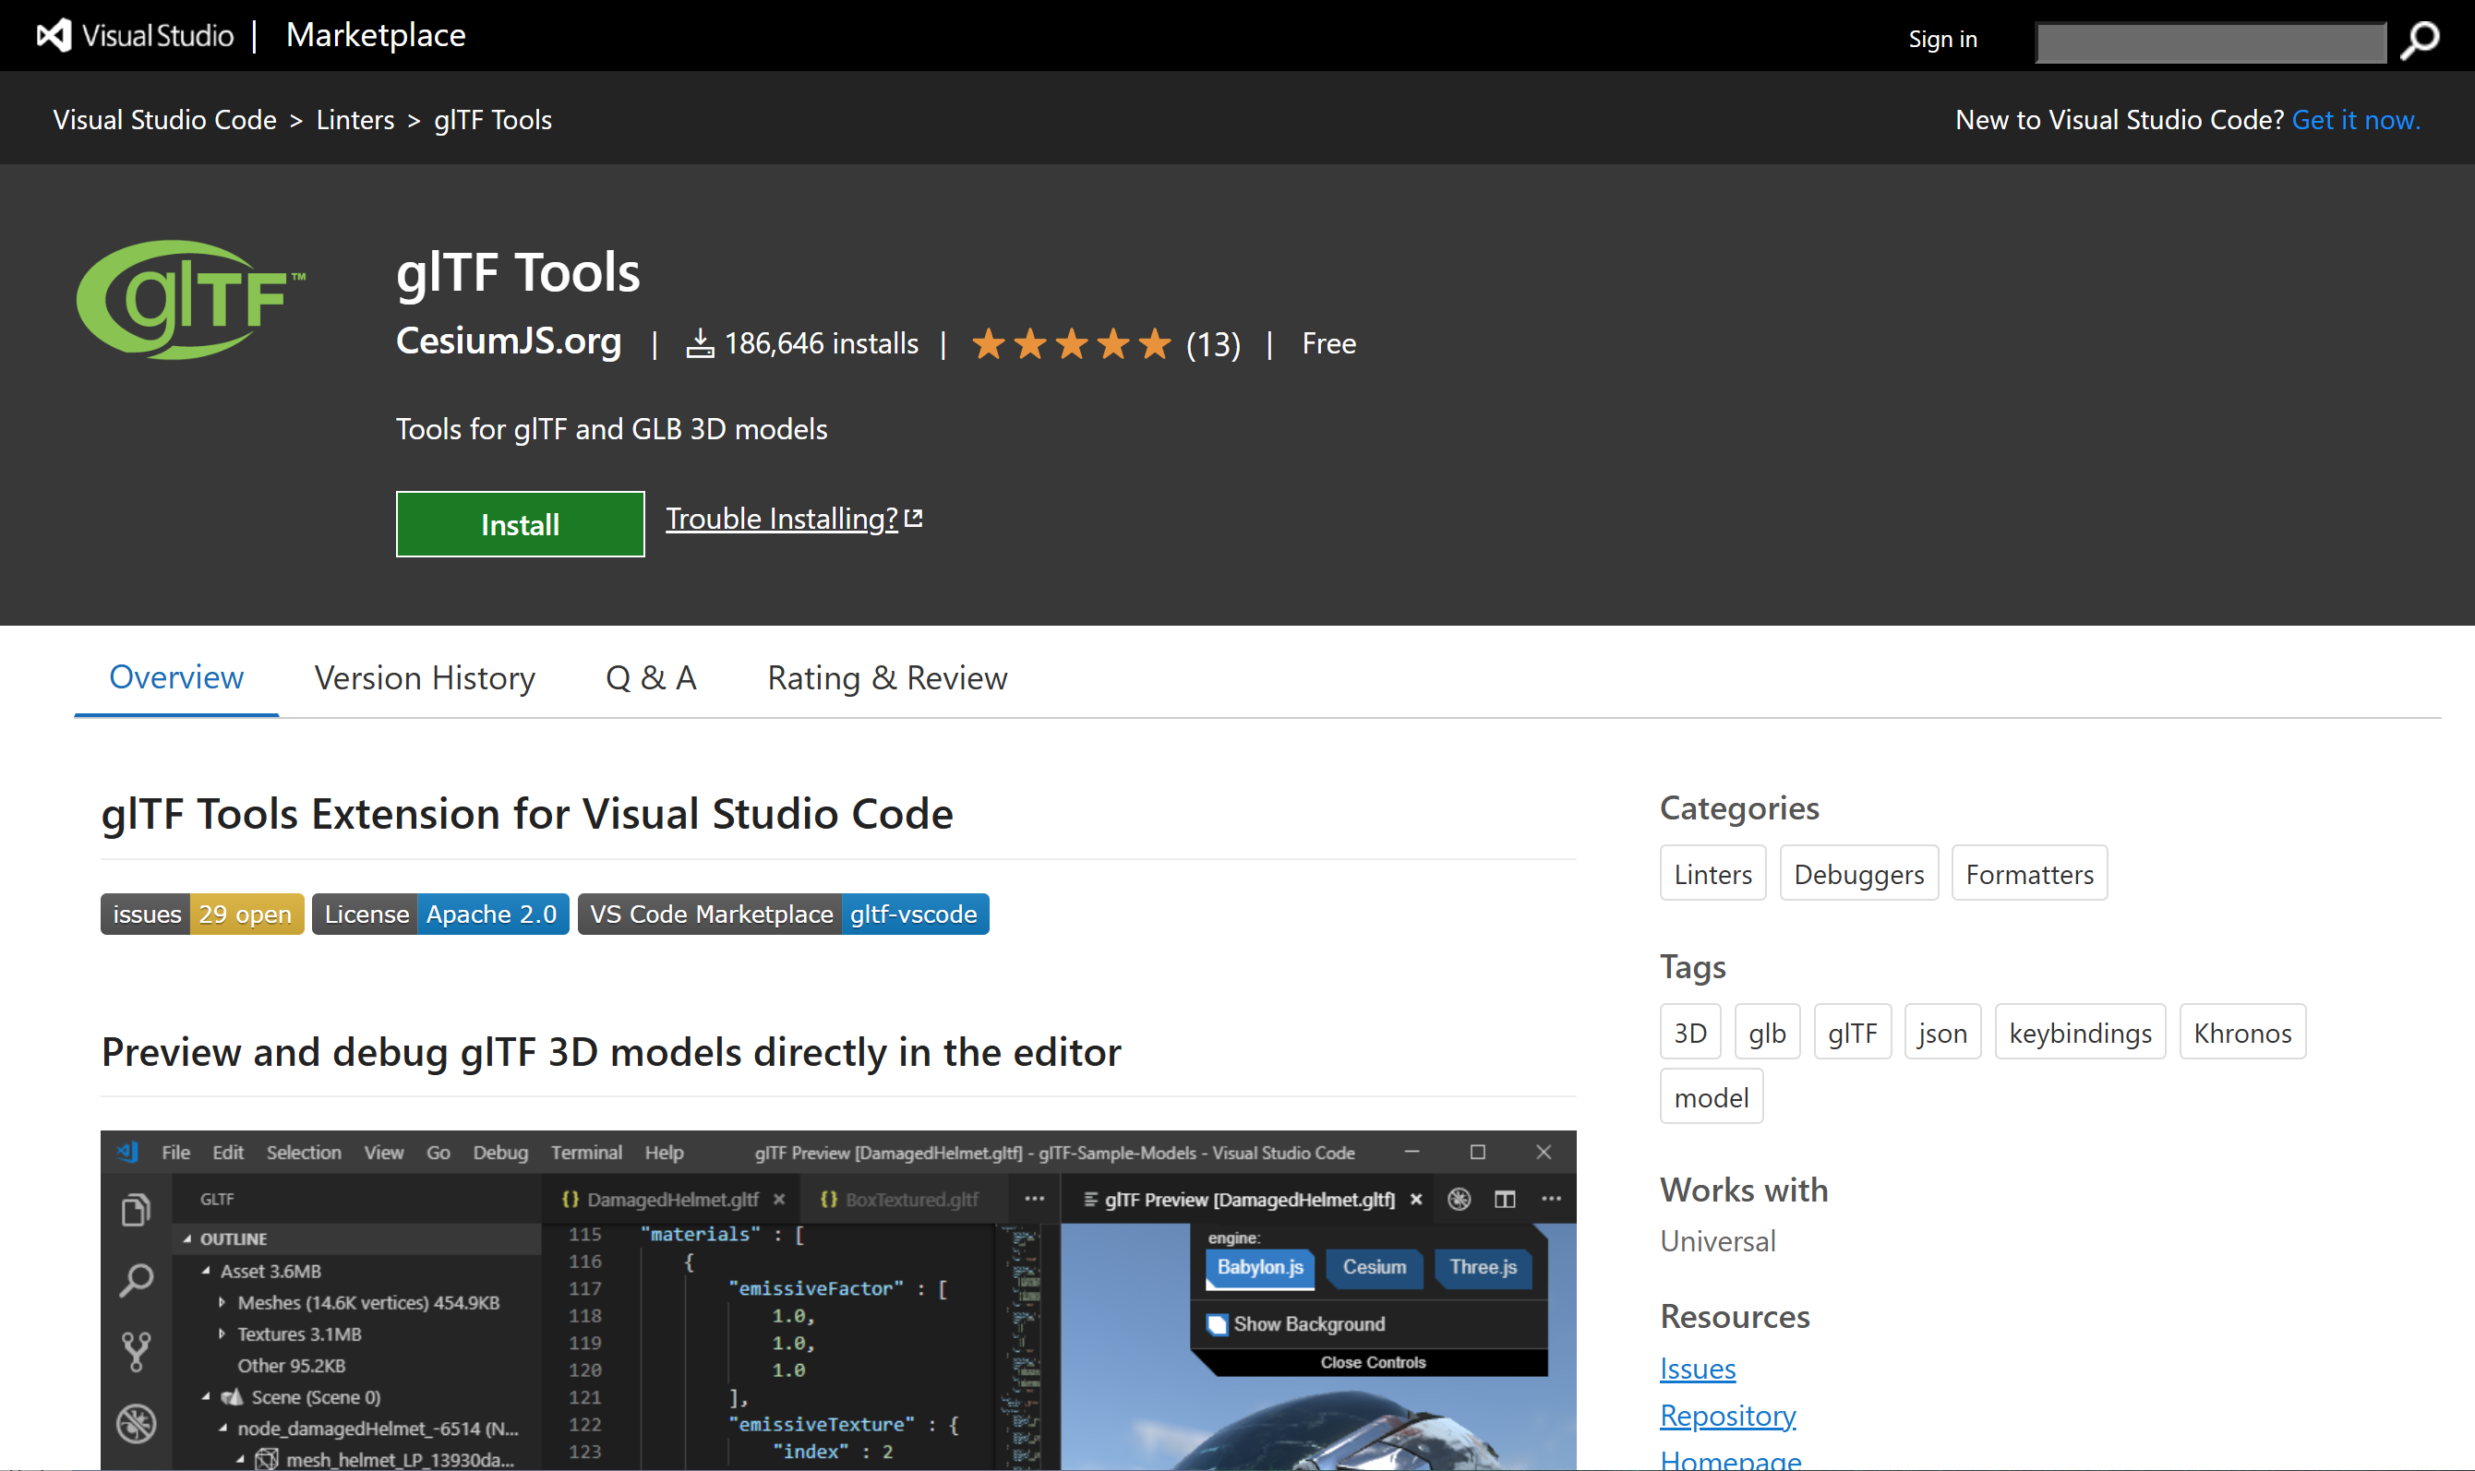Screen dimensions: 2475x1471
Task: Click into the marketplace search field
Action: click(x=2209, y=42)
